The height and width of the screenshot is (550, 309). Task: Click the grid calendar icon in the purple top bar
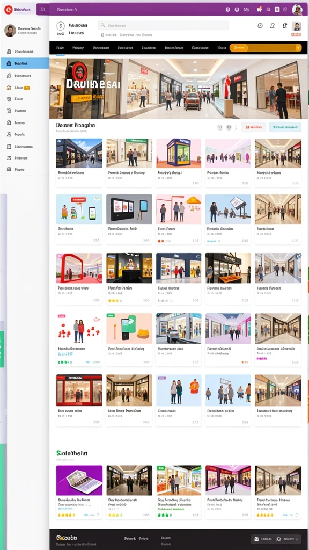[x=277, y=10]
